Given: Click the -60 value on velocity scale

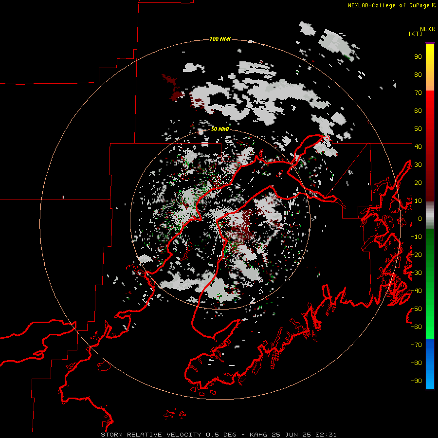Looking at the screenshot, I should (416, 327).
